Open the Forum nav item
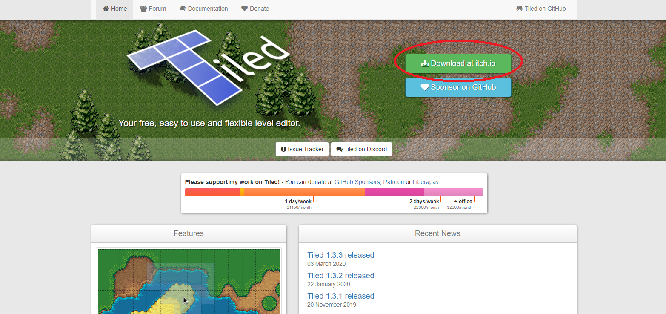This screenshot has height=314, width=666. (x=153, y=9)
